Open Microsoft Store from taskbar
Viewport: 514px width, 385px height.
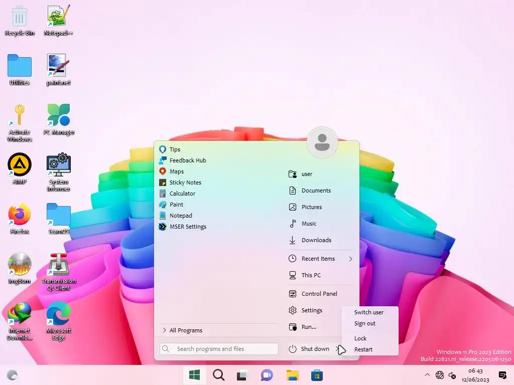(x=317, y=375)
